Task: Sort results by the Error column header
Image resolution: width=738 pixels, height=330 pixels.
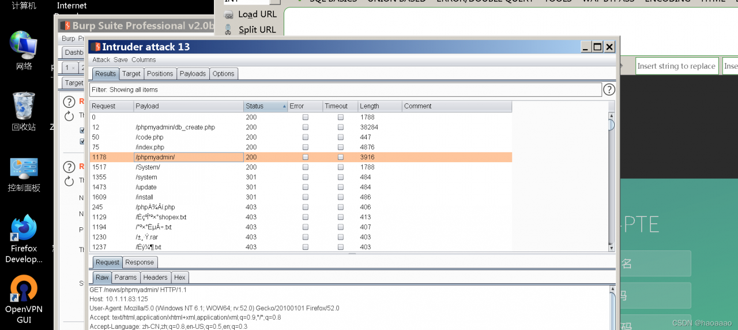Action: tap(305, 106)
